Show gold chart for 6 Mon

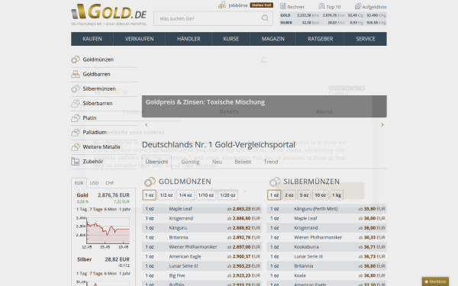click(111, 209)
